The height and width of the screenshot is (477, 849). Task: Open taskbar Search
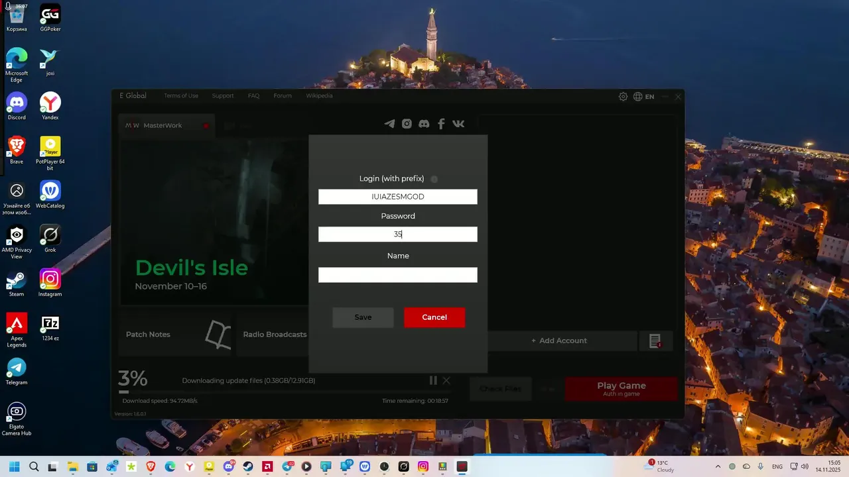click(x=34, y=466)
